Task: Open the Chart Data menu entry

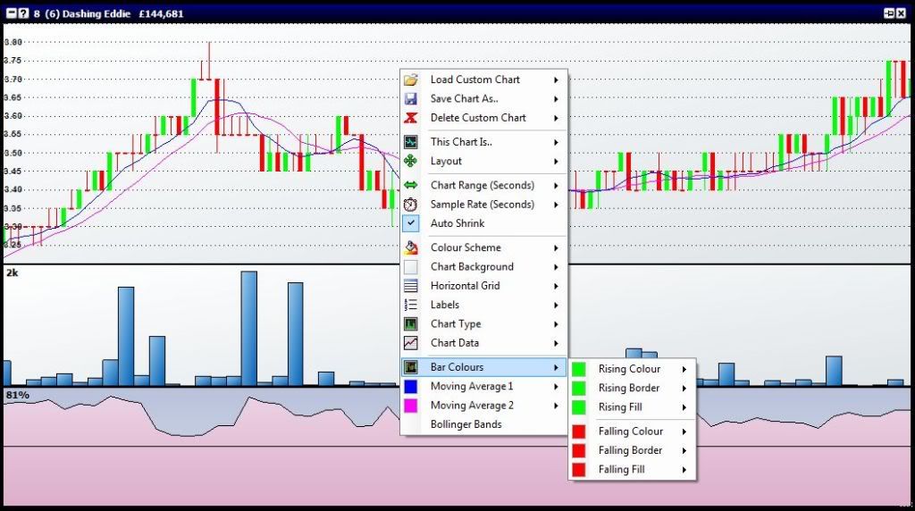Action: tap(483, 343)
